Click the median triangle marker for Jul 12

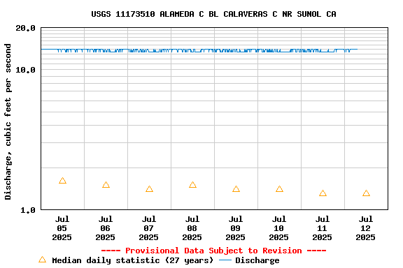tap(366, 193)
